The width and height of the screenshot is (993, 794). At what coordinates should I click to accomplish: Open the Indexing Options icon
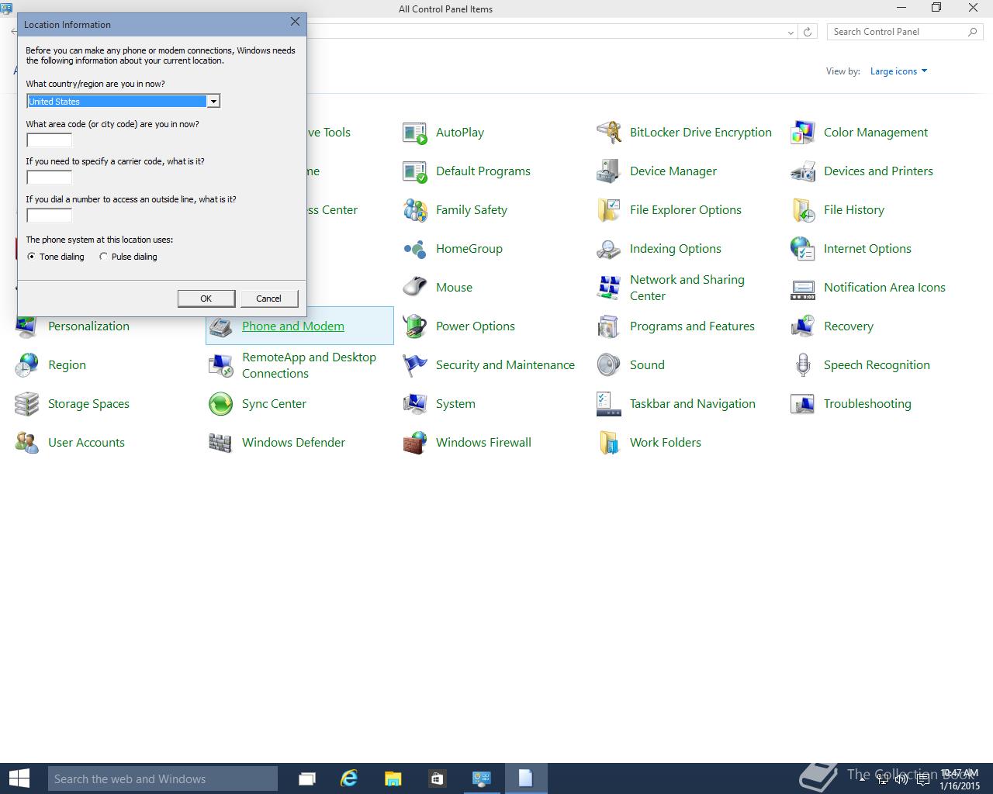pyautogui.click(x=609, y=249)
